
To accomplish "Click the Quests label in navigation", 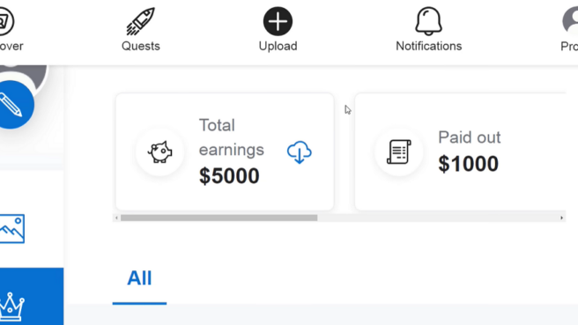I will pyautogui.click(x=140, y=46).
